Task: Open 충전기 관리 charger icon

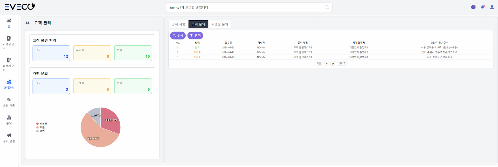Action: [9, 60]
